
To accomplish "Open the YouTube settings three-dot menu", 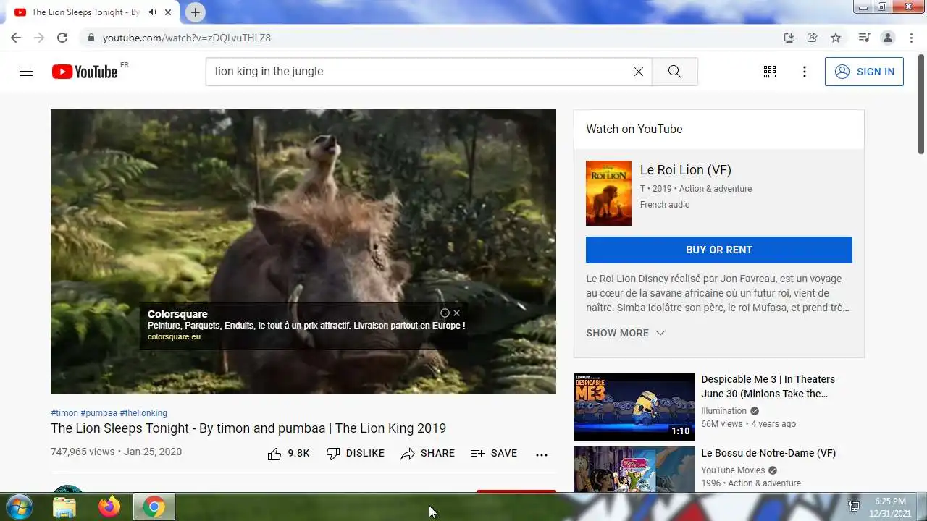I will (805, 72).
